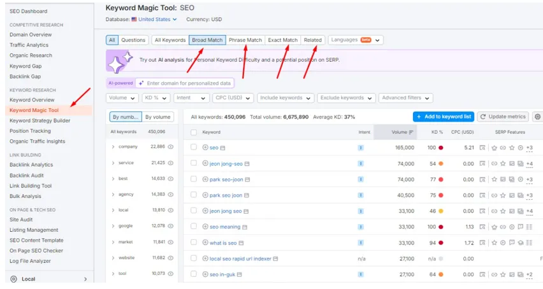
Task: Click the settings gear next to Update metrics
Action: coord(537,117)
